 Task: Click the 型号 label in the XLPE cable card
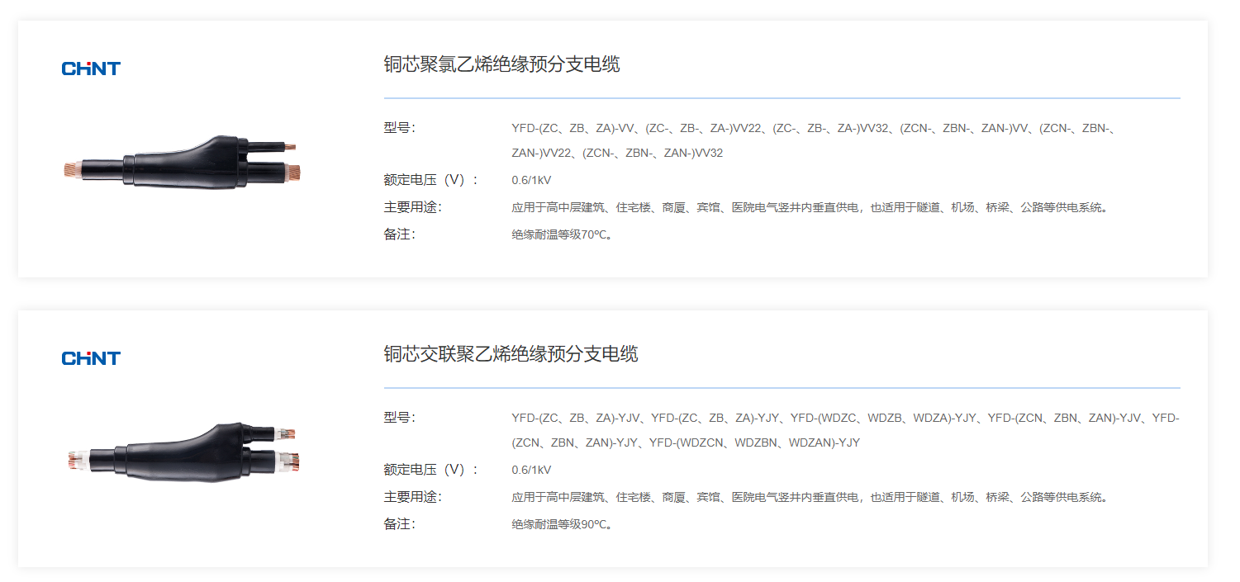coord(399,418)
